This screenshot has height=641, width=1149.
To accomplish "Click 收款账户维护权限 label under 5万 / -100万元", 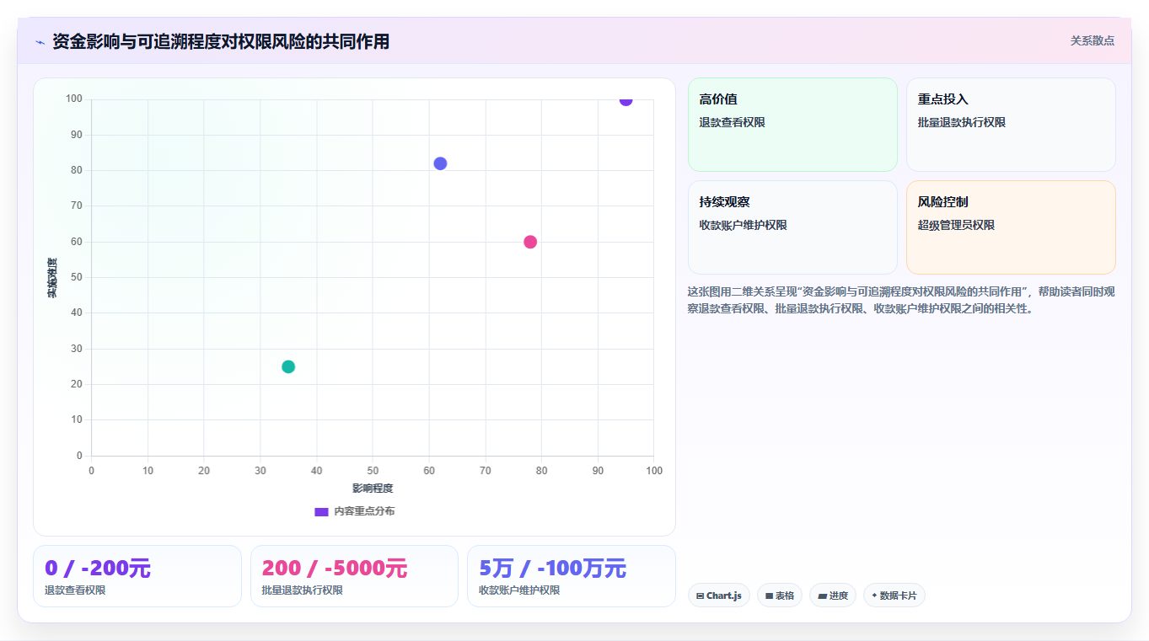I will click(519, 590).
